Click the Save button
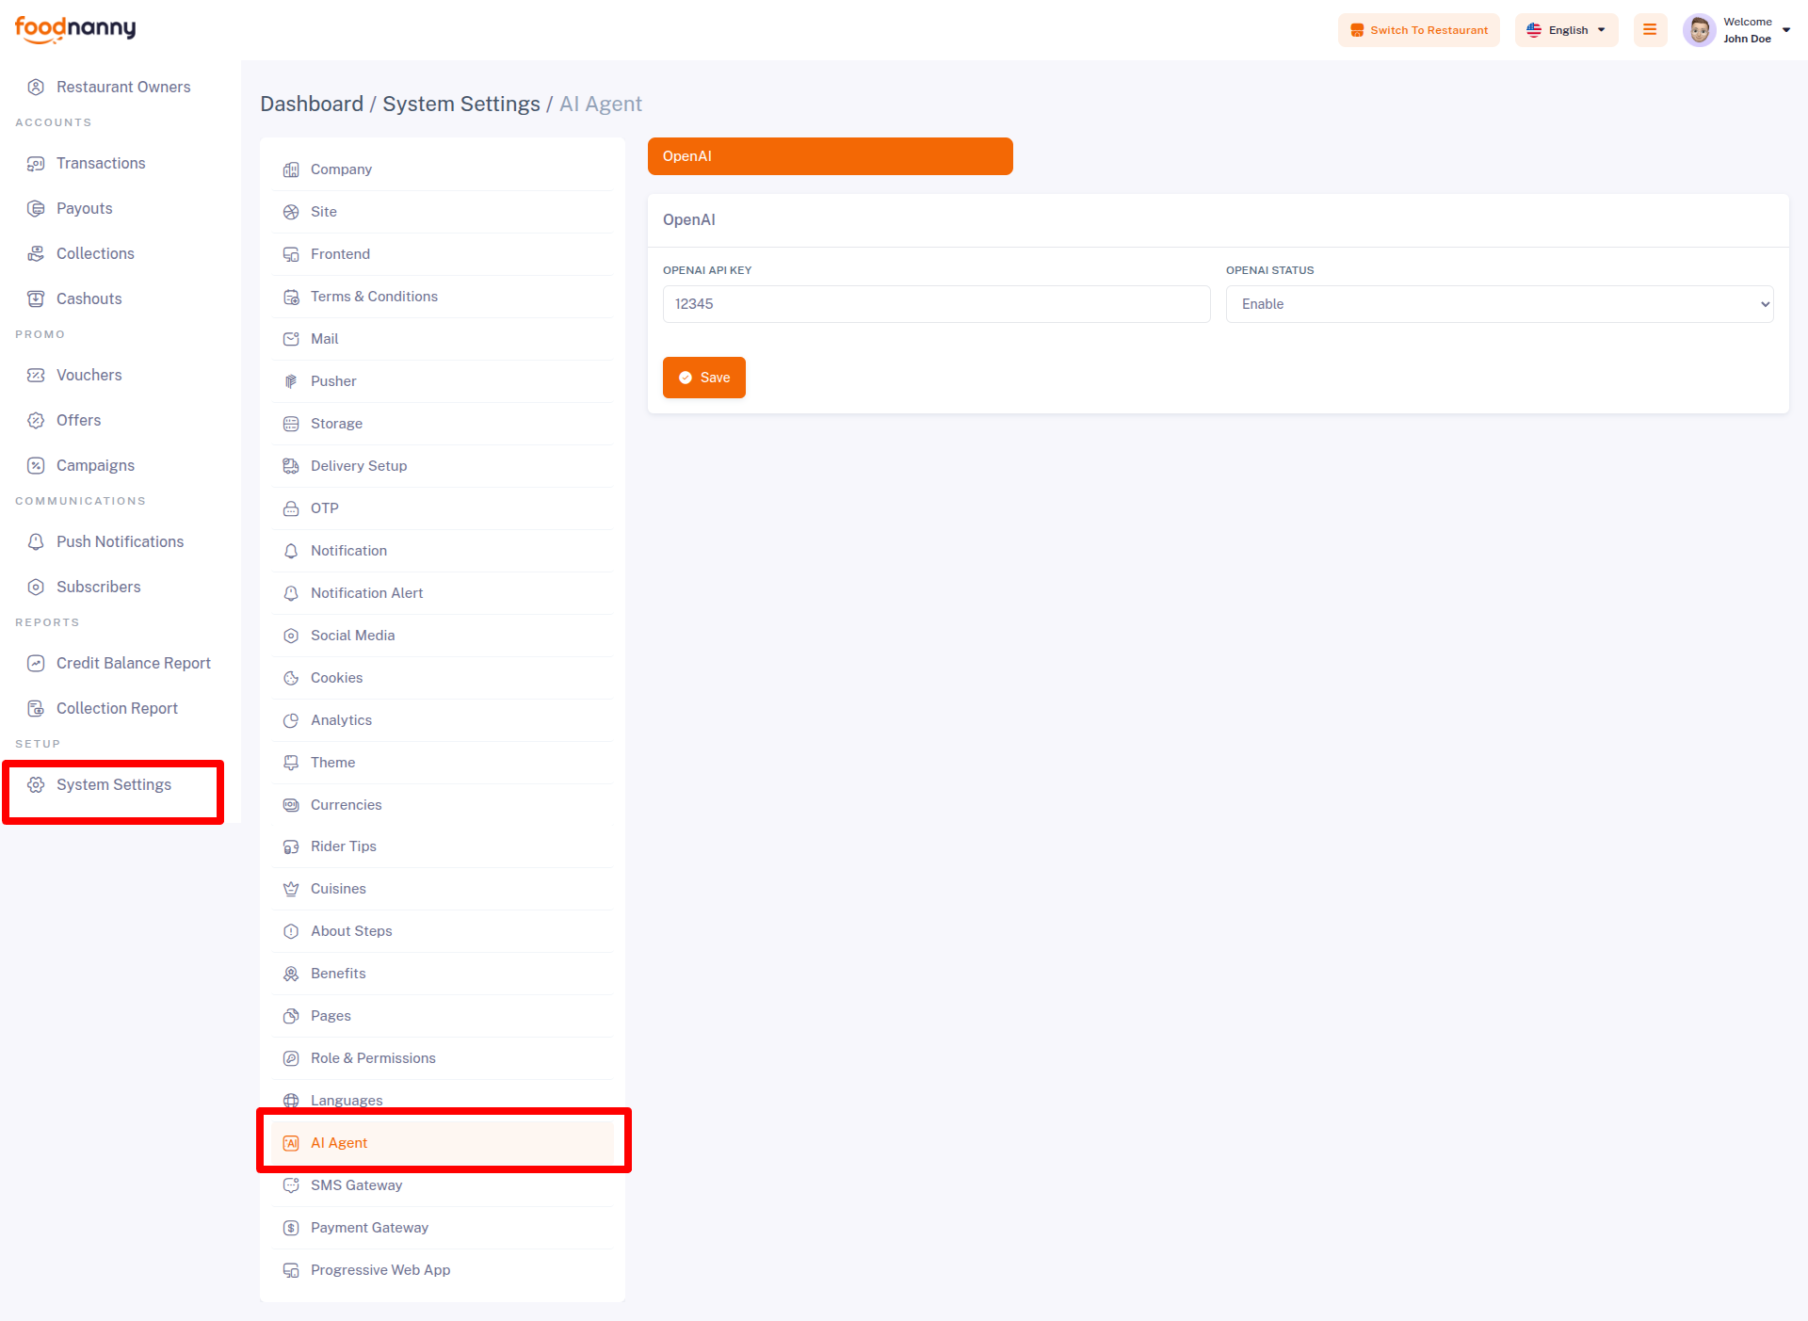The image size is (1808, 1321). [x=703, y=378]
